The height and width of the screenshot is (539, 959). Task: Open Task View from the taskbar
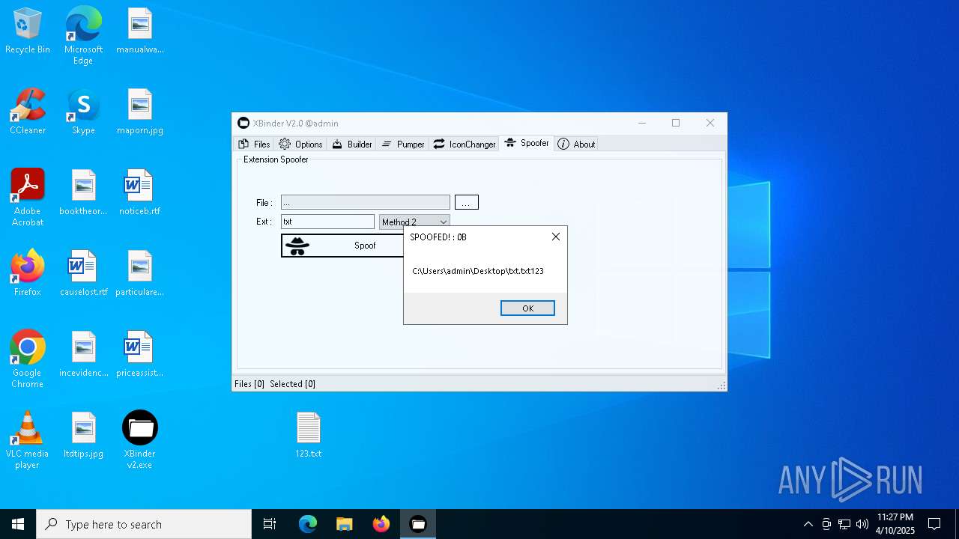pyautogui.click(x=270, y=524)
